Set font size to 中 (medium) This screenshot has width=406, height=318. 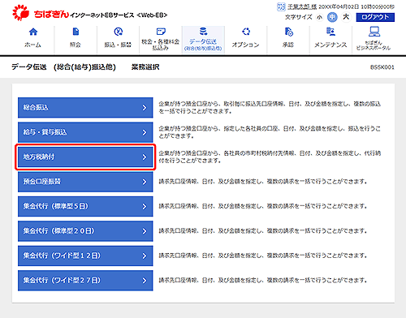332,17
